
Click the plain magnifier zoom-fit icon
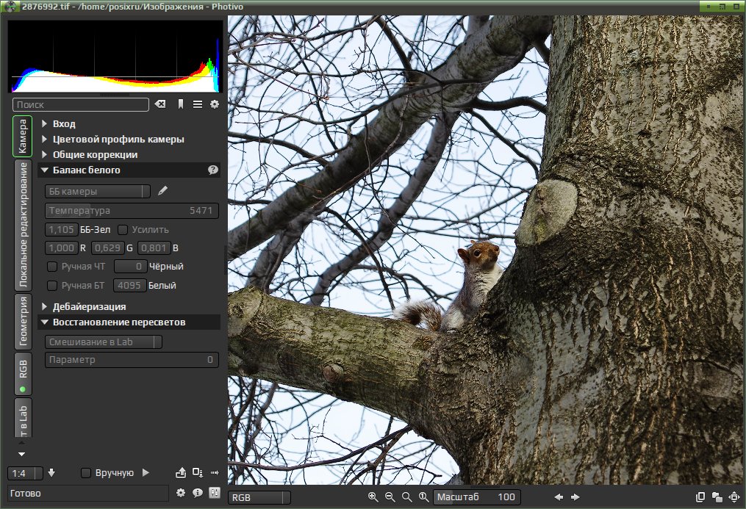406,497
